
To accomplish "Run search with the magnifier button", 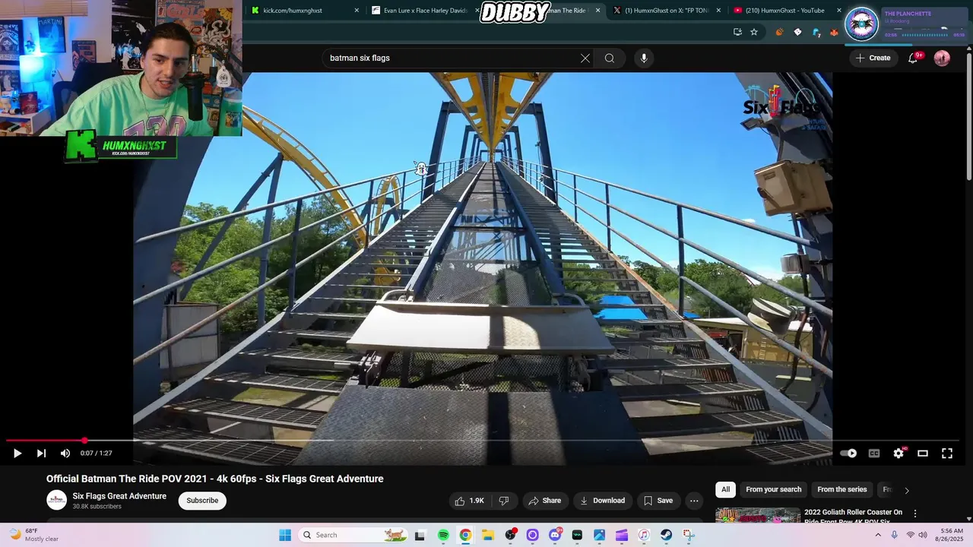I will 610,58.
